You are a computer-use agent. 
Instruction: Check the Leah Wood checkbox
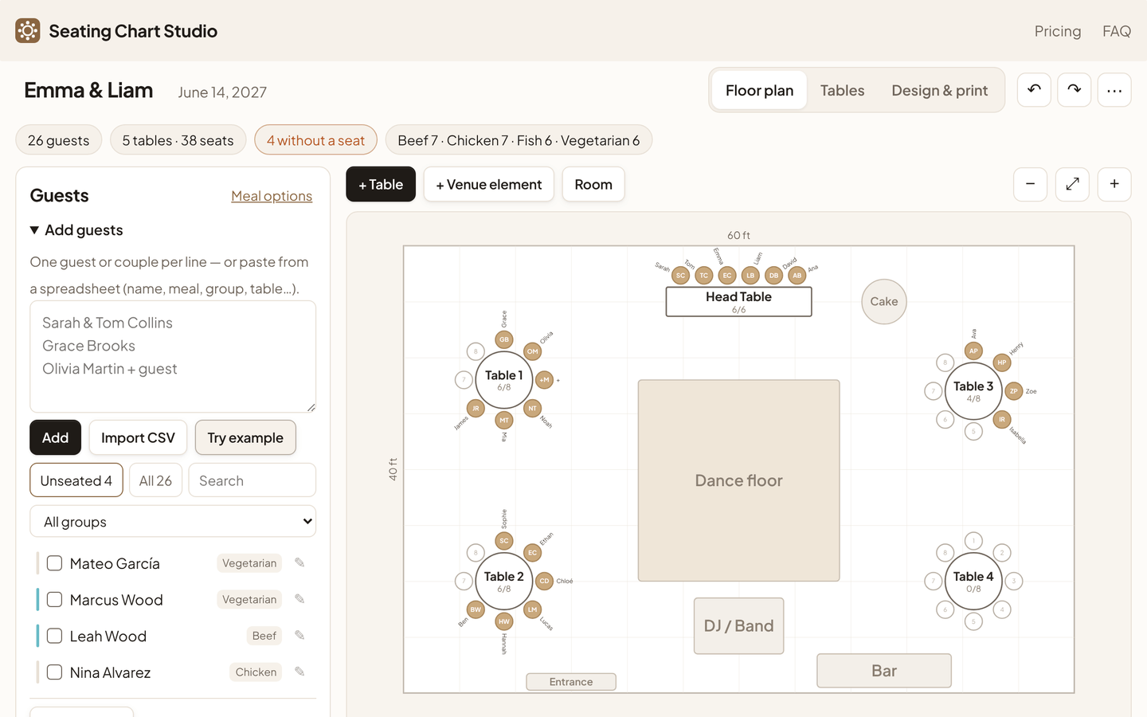54,636
